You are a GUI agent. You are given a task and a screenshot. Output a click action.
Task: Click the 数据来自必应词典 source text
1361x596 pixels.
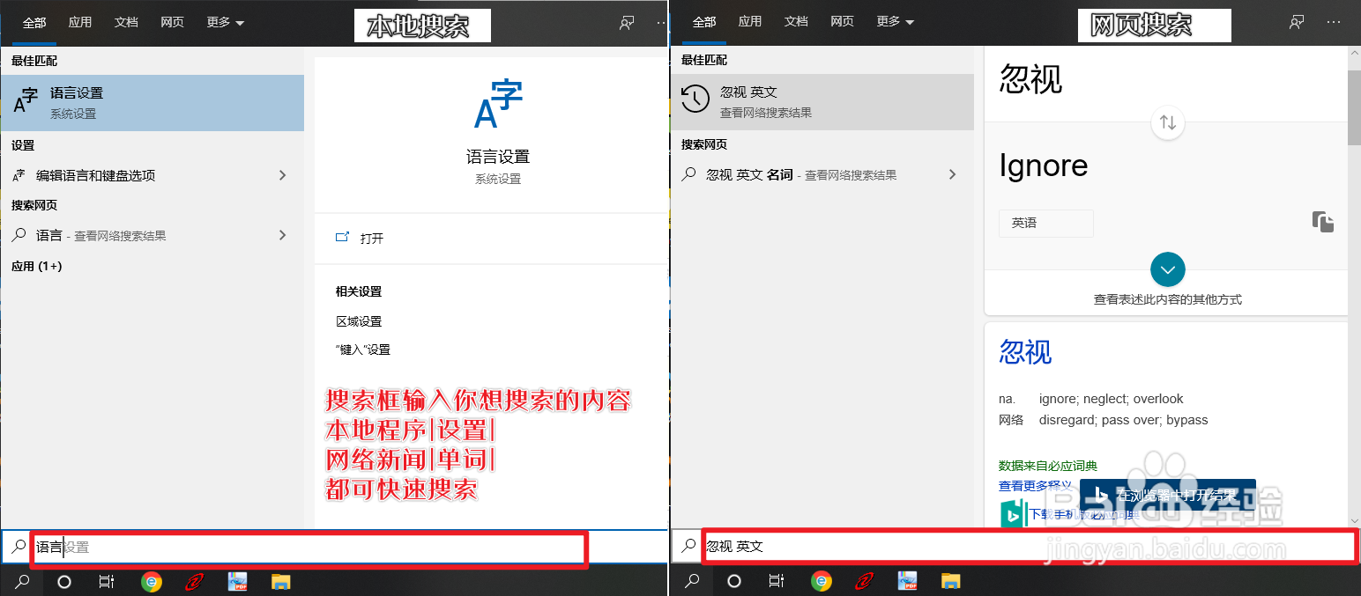coord(1048,466)
